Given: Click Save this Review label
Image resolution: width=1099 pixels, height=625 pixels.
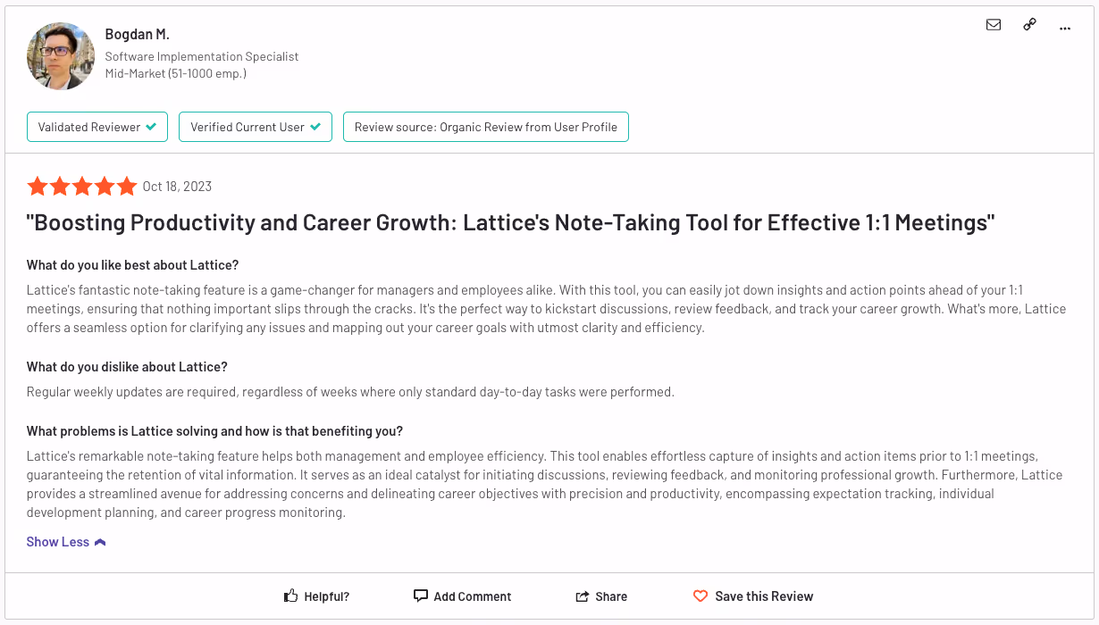Looking at the screenshot, I should [x=764, y=596].
